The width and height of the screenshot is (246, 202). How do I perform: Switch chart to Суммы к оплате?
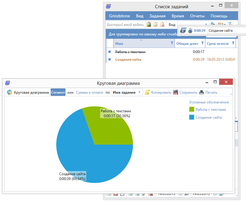coord(90,92)
